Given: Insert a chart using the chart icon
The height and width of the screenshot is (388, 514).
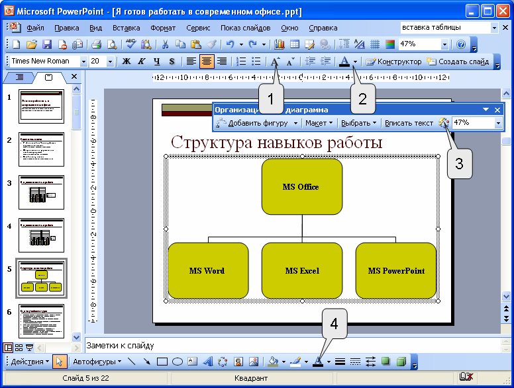Looking at the screenshot, I should 280,44.
